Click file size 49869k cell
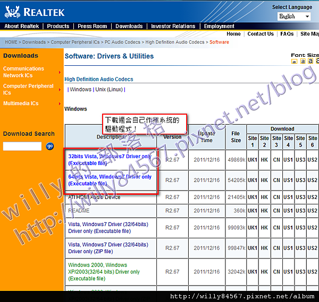Screen dimensions: 319x302 pyautogui.click(x=236, y=160)
